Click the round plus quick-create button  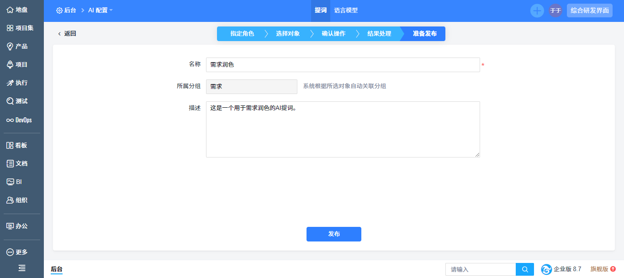[x=537, y=10]
